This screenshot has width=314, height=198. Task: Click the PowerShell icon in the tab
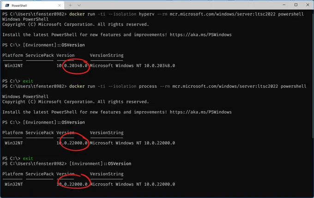tap(7, 6)
